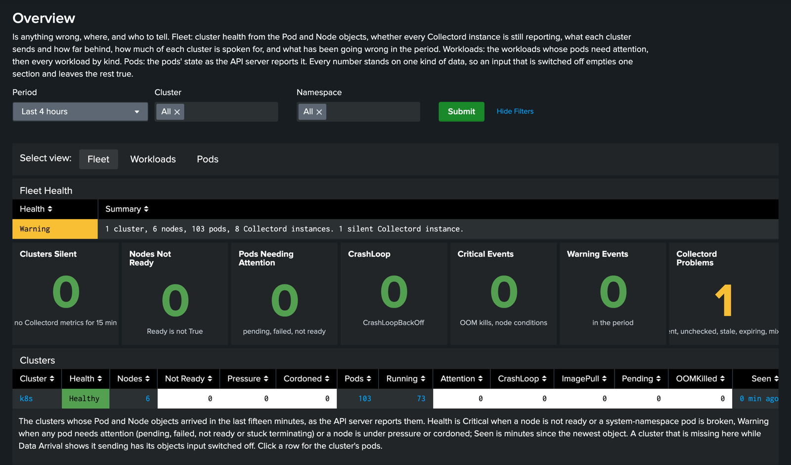791x465 pixels.
Task: Sort Clusters table by Cluster column
Action: coord(37,379)
